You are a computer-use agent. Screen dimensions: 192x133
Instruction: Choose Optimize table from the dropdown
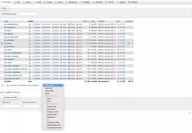[x=52, y=114]
